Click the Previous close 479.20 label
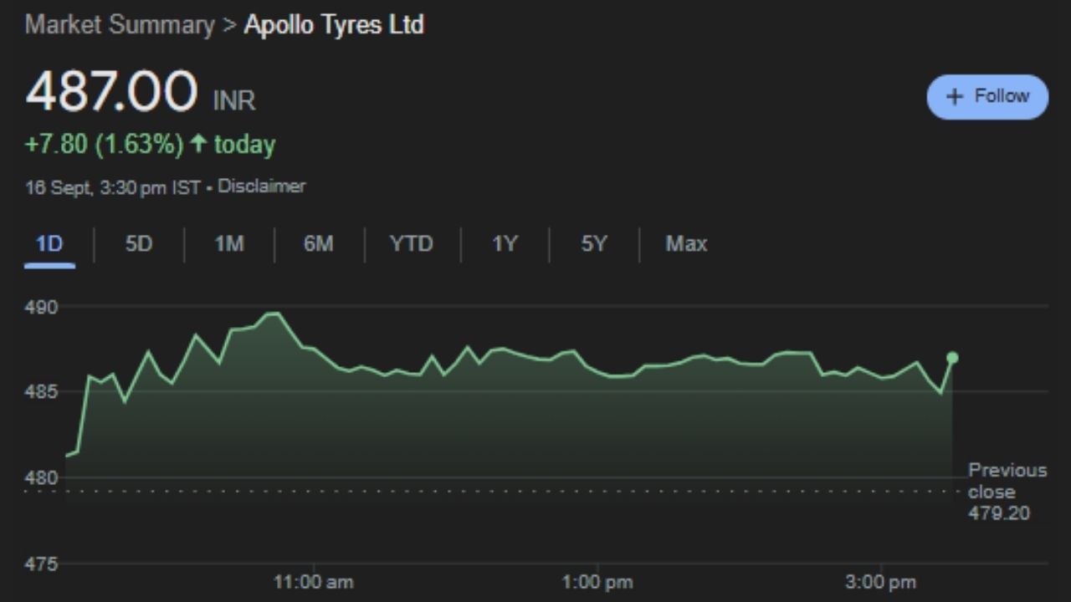 [1007, 492]
